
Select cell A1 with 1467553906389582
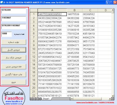click(x=52, y=14)
